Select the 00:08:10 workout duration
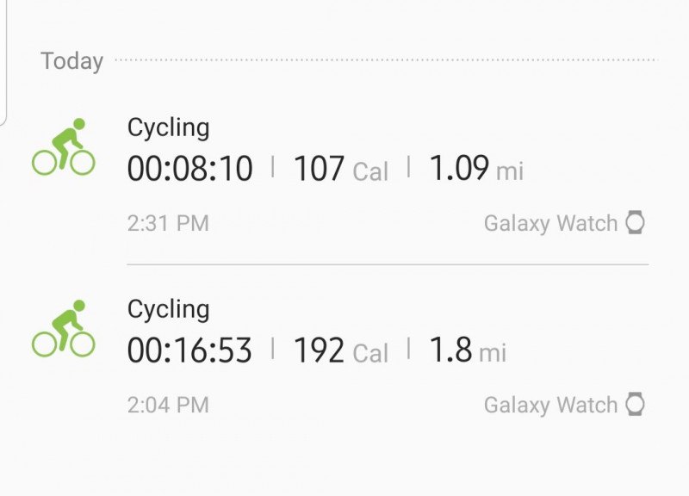This screenshot has height=496, width=689. [x=190, y=169]
